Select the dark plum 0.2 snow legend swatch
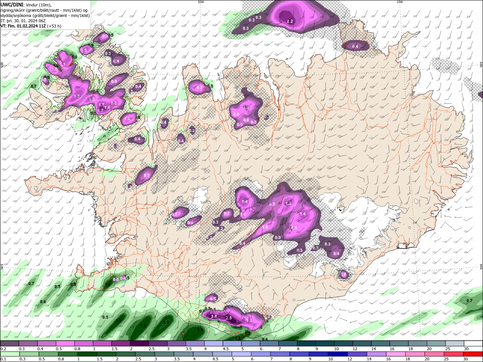The width and height of the screenshot is (483, 362). 9,344
